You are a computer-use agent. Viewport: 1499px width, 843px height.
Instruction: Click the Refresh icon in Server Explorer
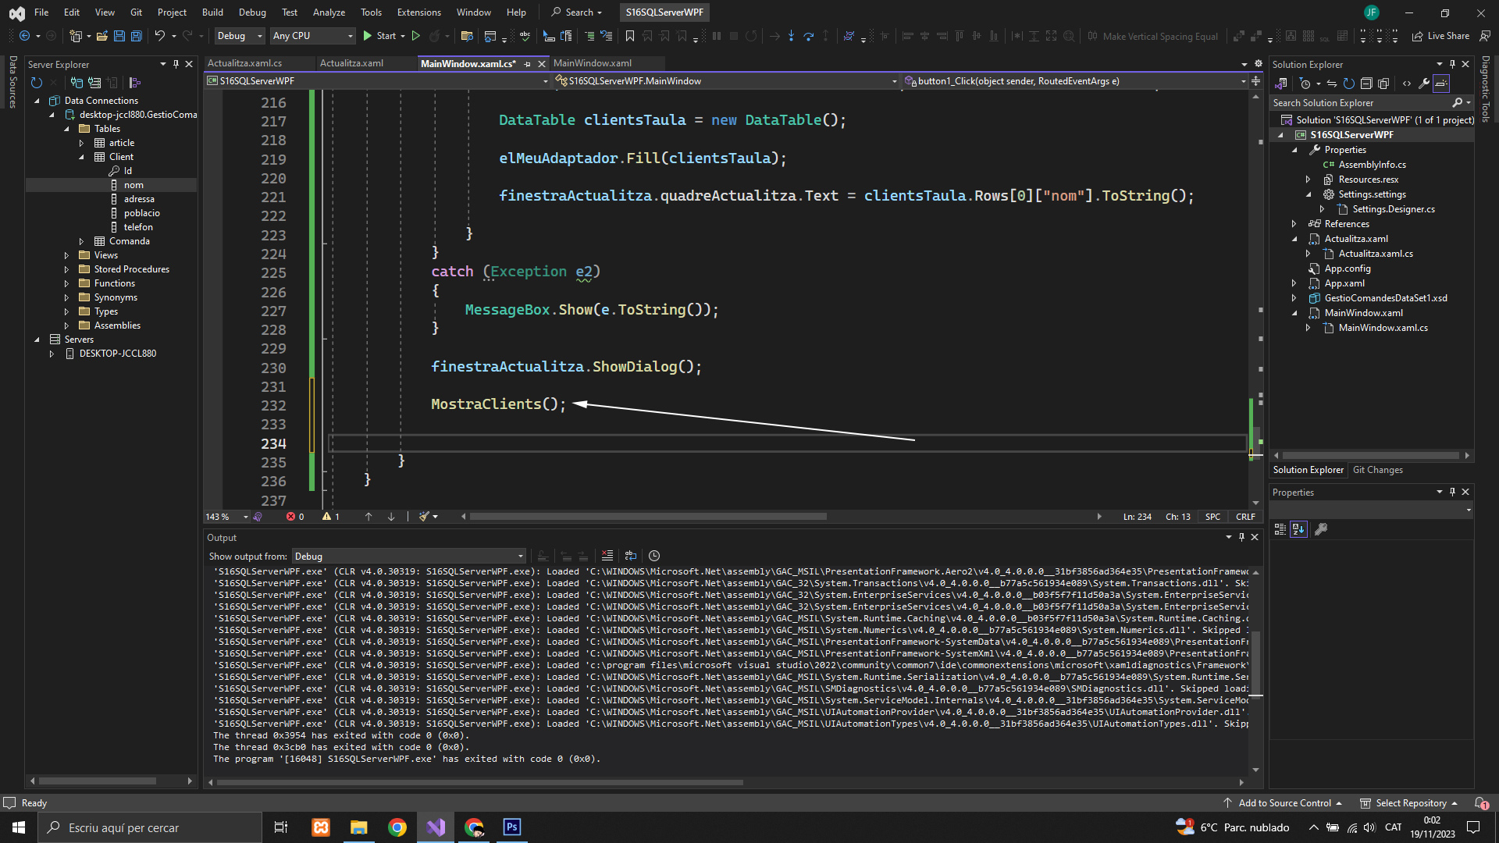(x=36, y=83)
